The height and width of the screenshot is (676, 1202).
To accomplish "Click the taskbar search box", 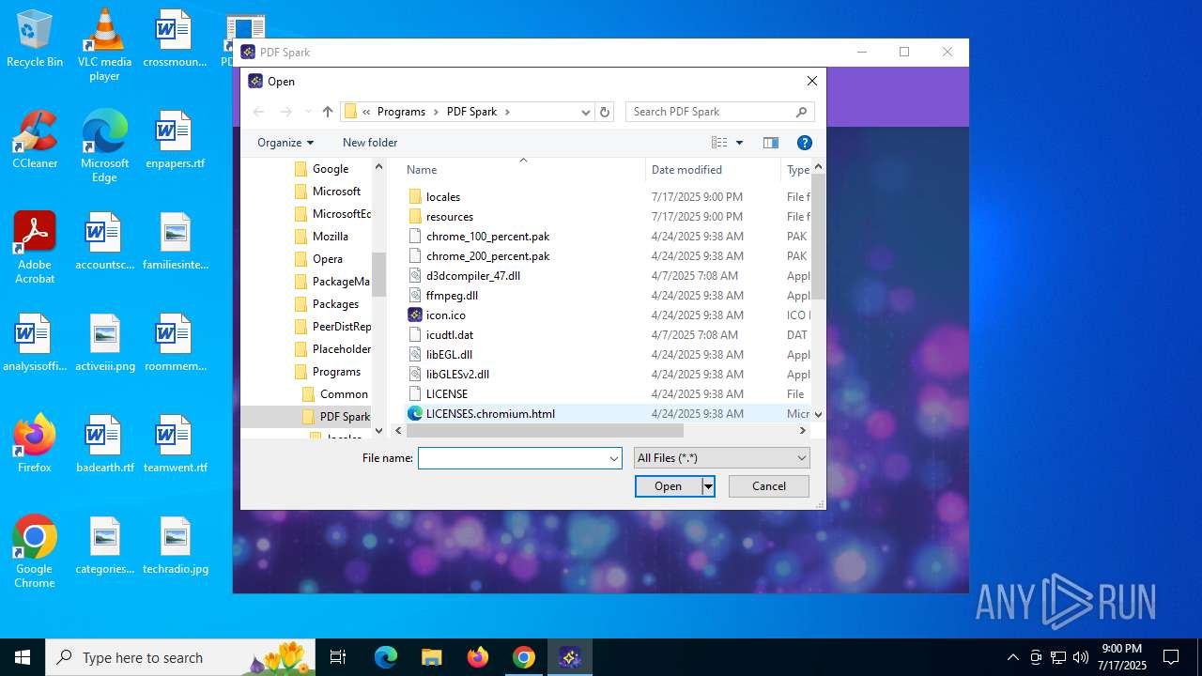I will pyautogui.click(x=180, y=657).
